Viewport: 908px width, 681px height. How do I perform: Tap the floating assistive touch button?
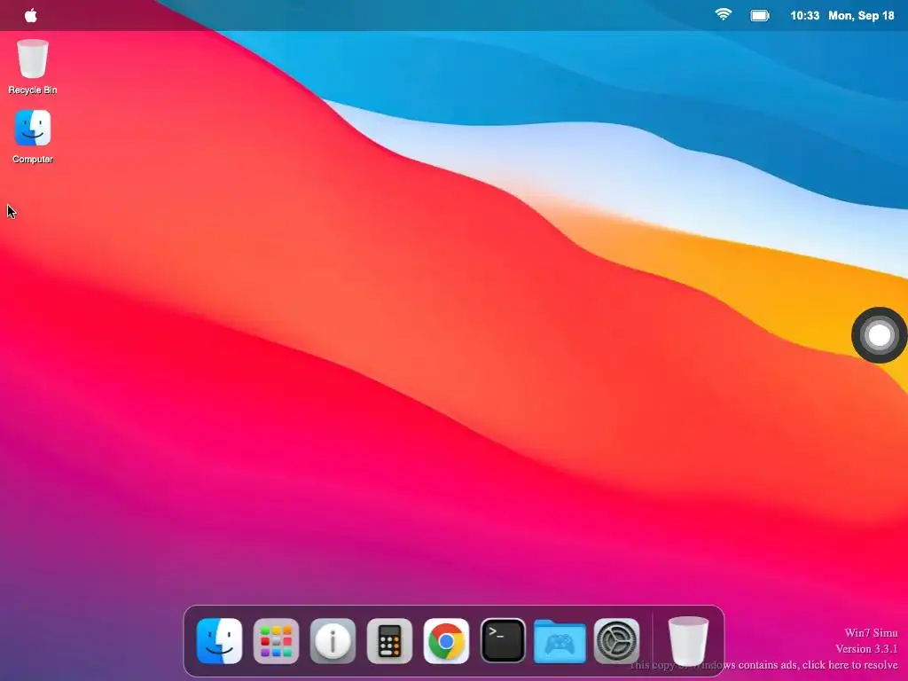(x=879, y=335)
